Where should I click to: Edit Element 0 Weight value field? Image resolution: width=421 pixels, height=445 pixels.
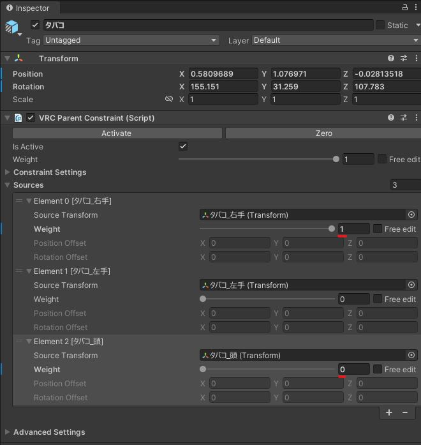coord(354,229)
